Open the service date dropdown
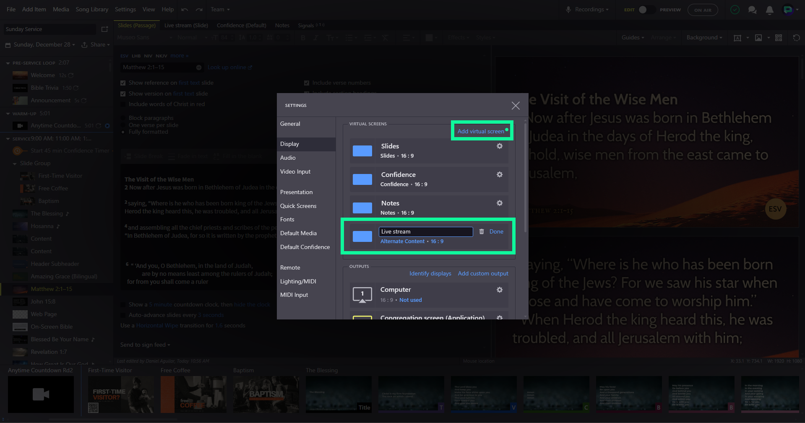This screenshot has height=423, width=805. (44, 45)
